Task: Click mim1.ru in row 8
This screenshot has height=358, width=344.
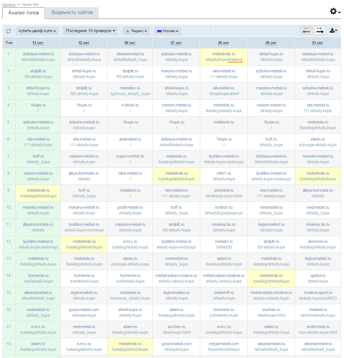Action: pos(224,173)
